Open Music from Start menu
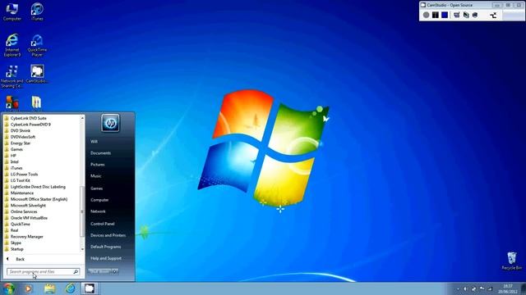Image resolution: width=526 pixels, height=295 pixels. coord(96,176)
